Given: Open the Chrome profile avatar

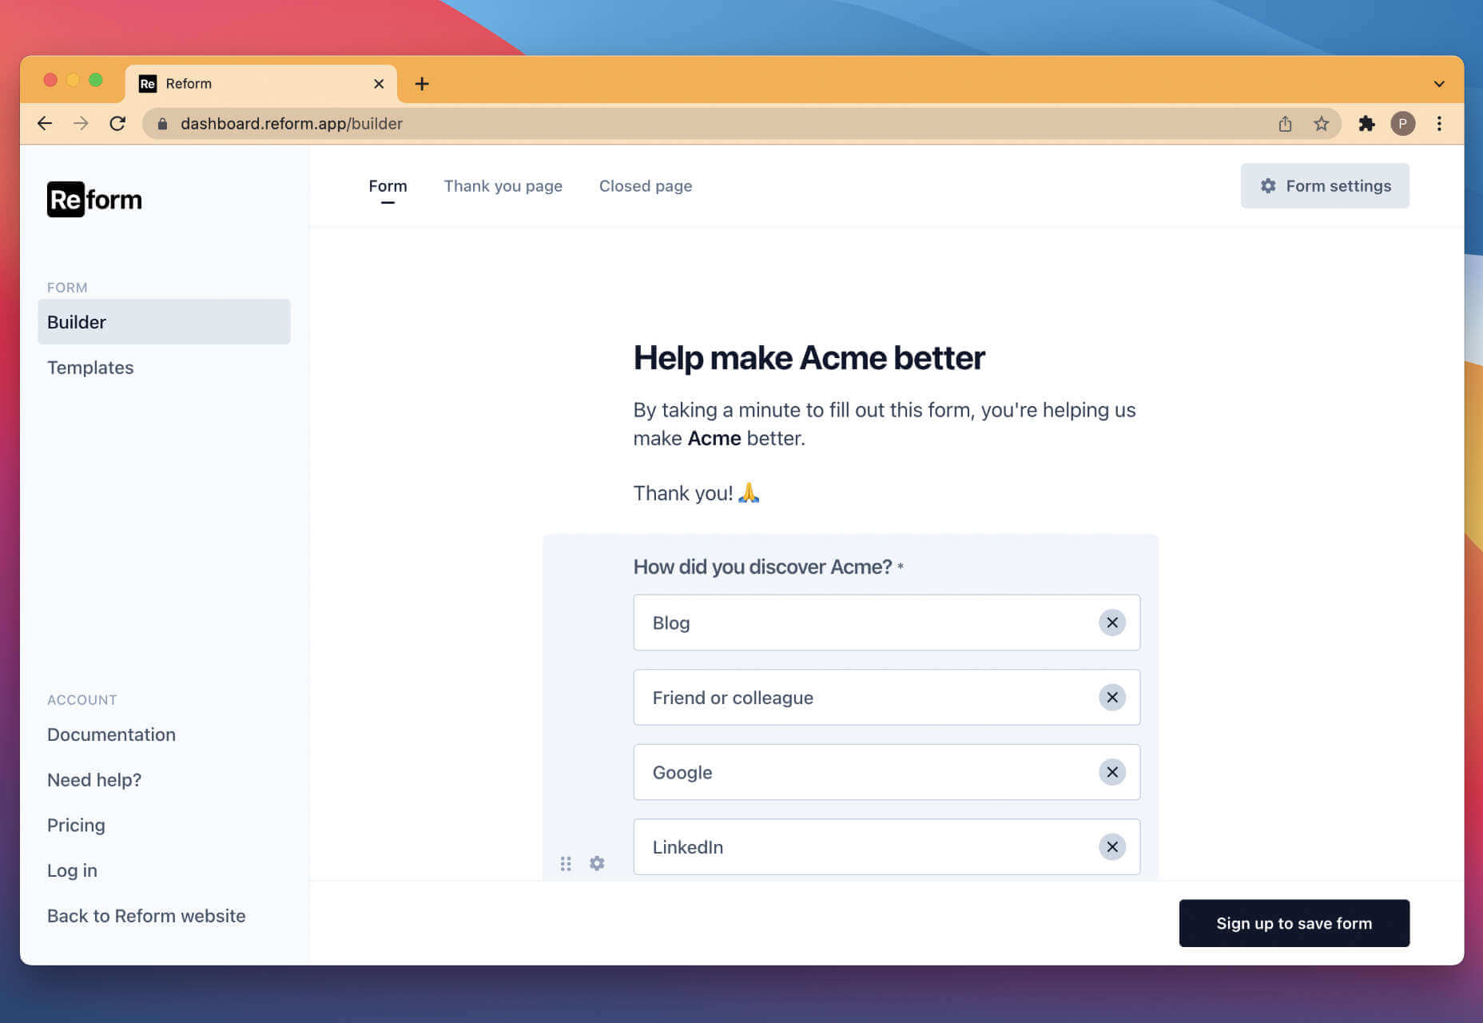Looking at the screenshot, I should pos(1402,124).
